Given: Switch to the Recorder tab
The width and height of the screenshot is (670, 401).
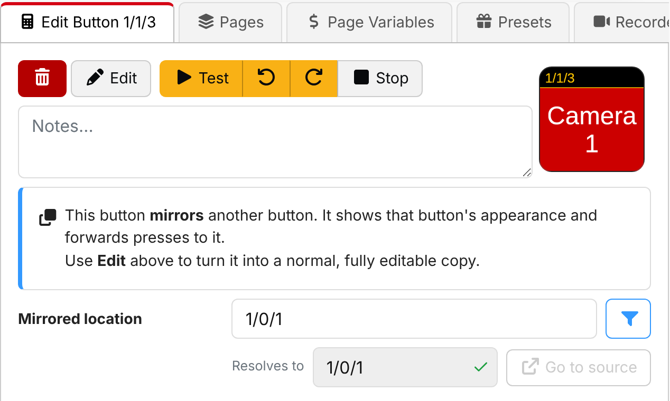Looking at the screenshot, I should (x=622, y=22).
